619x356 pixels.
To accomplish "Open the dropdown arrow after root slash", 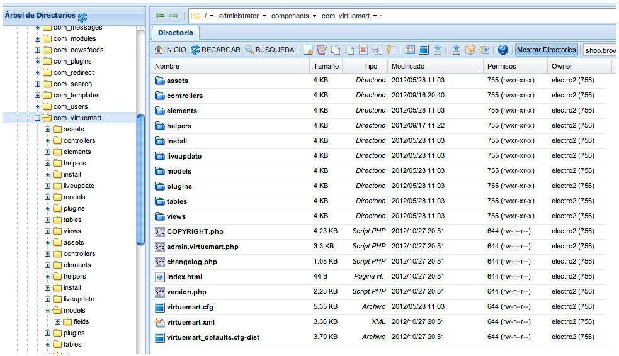I will tap(212, 16).
